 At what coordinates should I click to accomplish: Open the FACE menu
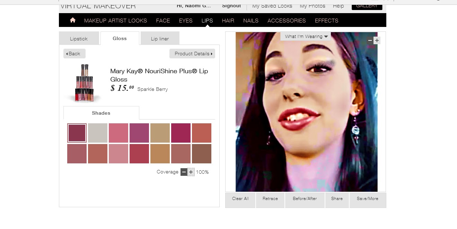coord(163,21)
